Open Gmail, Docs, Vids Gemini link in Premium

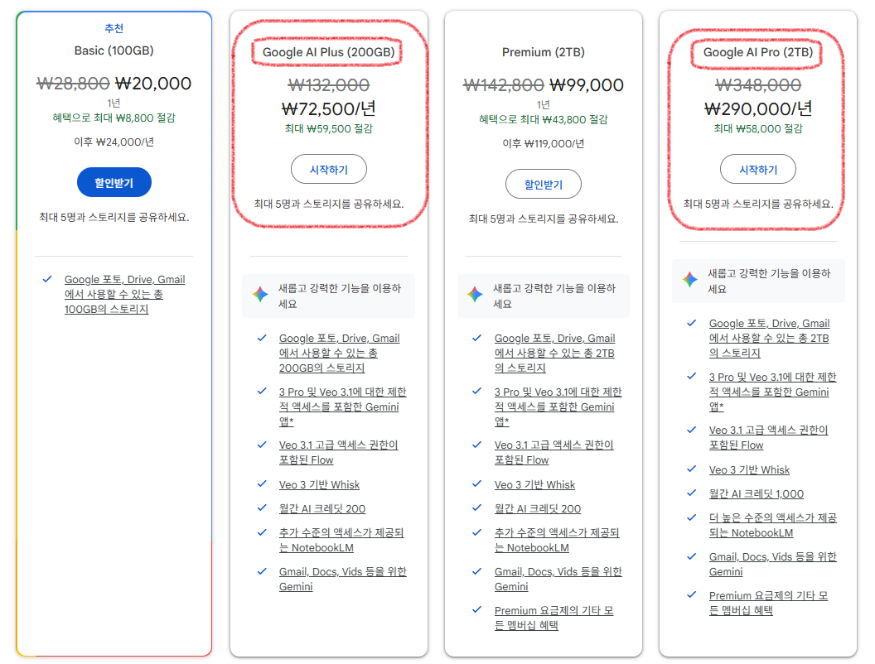(558, 579)
